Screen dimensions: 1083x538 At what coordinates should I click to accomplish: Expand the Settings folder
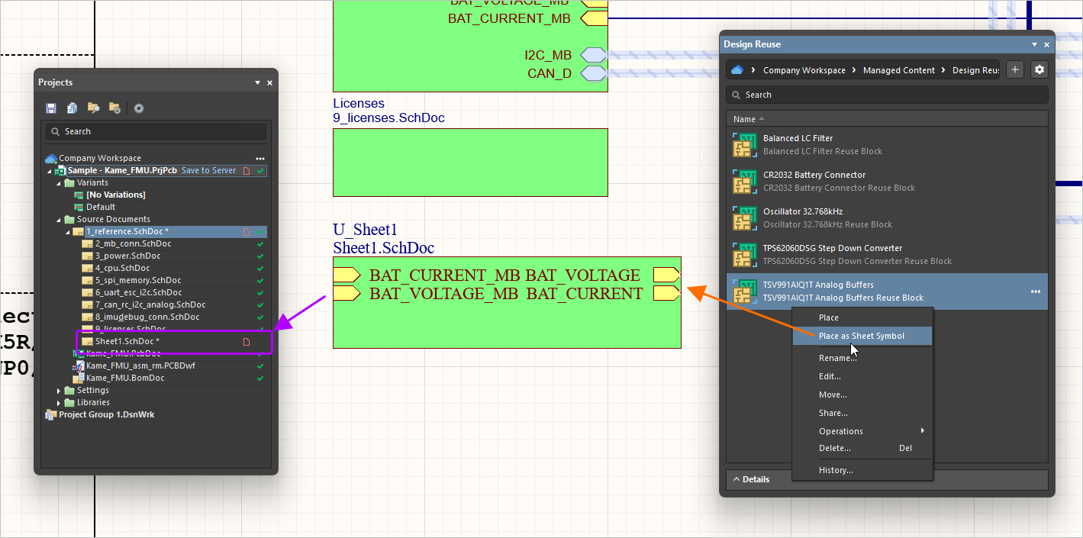pos(59,391)
